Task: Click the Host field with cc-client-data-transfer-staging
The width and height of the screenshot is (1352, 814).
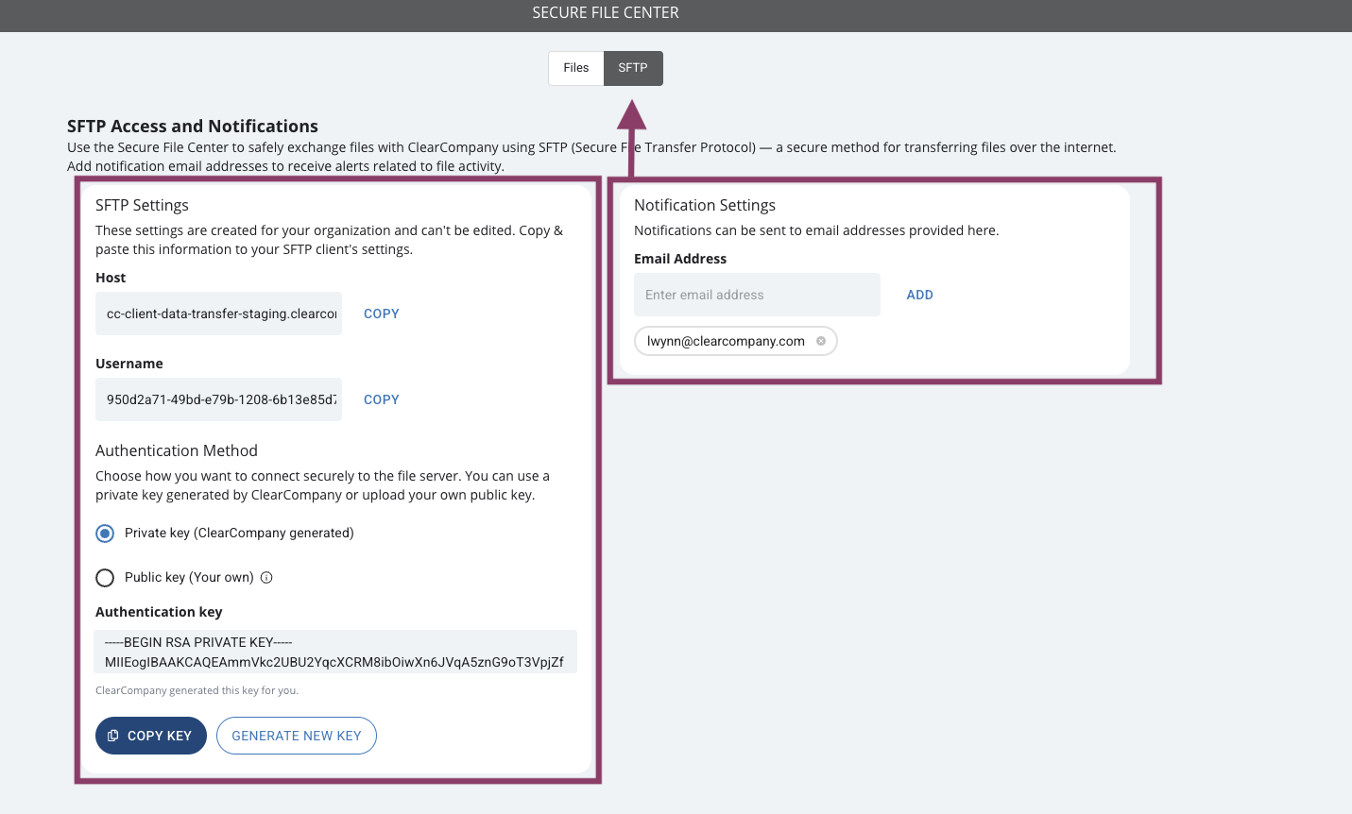Action: (218, 314)
